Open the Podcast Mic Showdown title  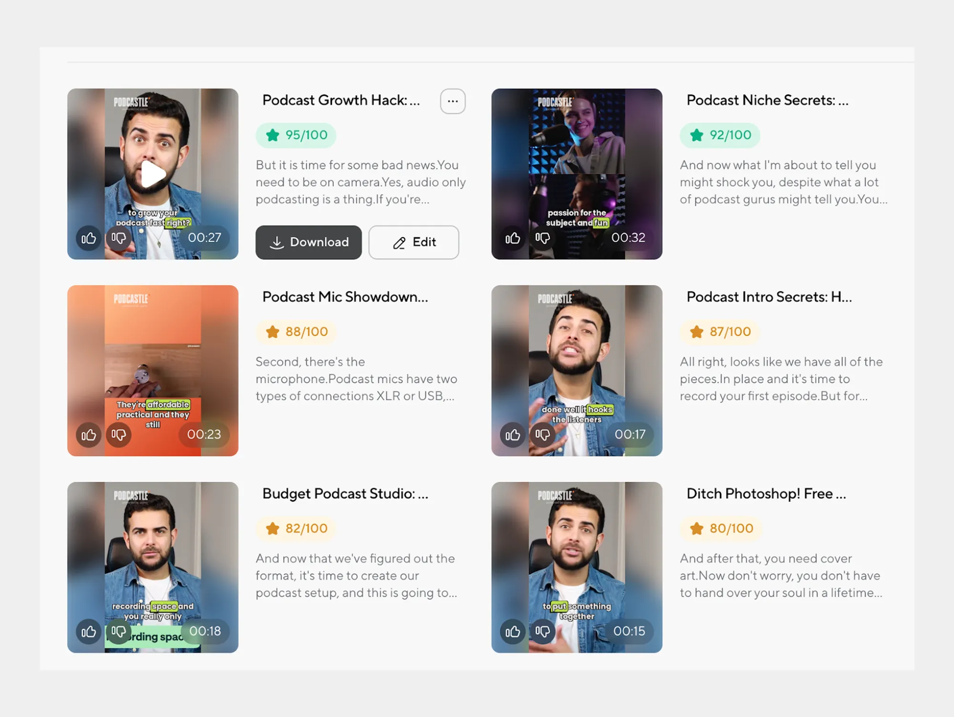point(345,297)
